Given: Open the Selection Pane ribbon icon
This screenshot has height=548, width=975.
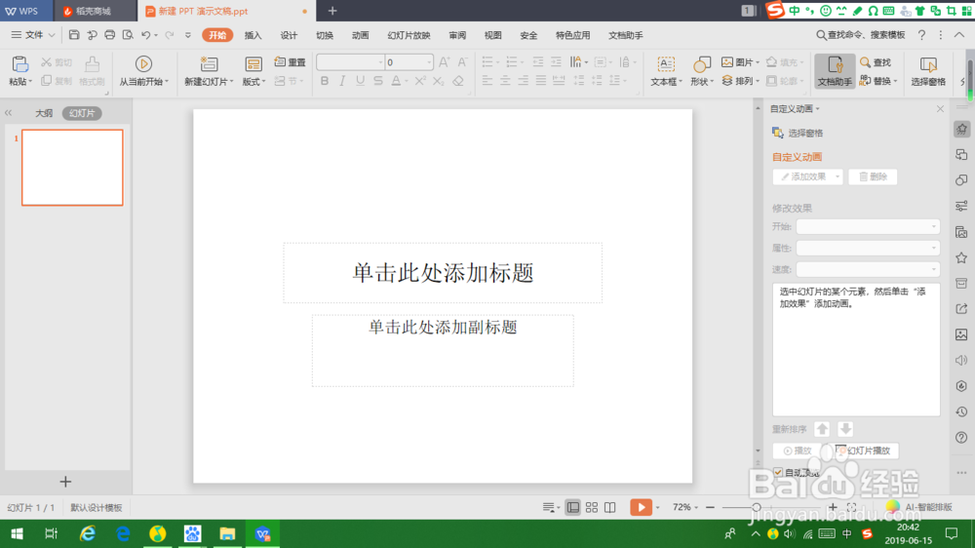Looking at the screenshot, I should coord(928,64).
